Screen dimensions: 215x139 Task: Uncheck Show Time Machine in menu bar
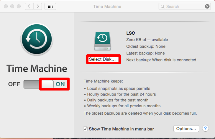coord(85,129)
